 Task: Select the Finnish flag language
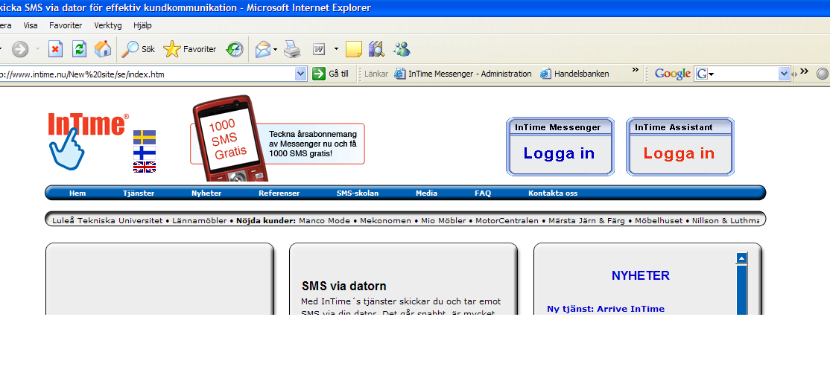[x=145, y=153]
